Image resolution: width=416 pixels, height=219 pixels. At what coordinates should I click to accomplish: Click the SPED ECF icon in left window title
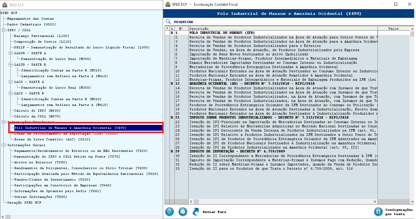click(5, 5)
